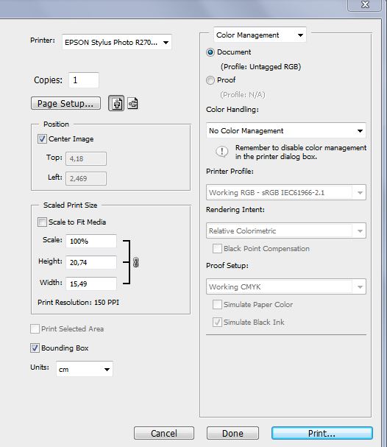The height and width of the screenshot is (447, 387).
Task: Toggle the scale link chain icon
Action: 136,262
